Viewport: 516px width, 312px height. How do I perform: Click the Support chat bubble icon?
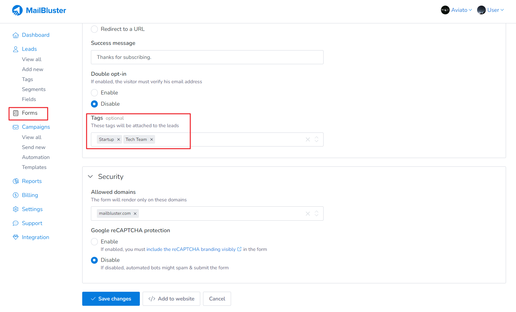coord(16,223)
